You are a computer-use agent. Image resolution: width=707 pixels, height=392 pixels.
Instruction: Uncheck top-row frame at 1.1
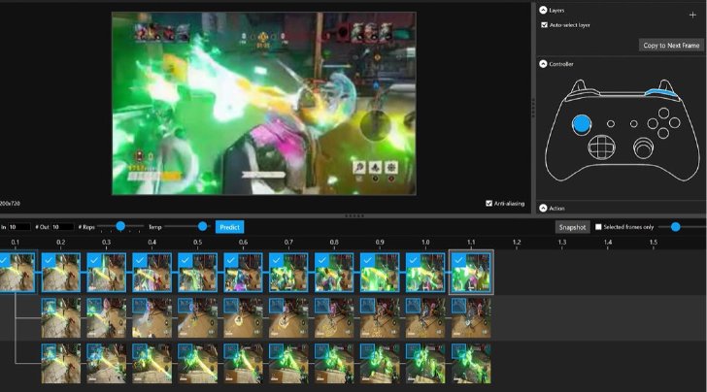pyautogui.click(x=458, y=260)
